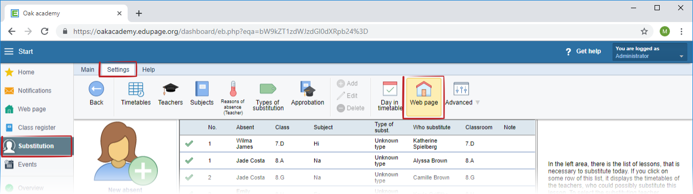
Task: Click the green profile avatar M
Action: (x=665, y=31)
